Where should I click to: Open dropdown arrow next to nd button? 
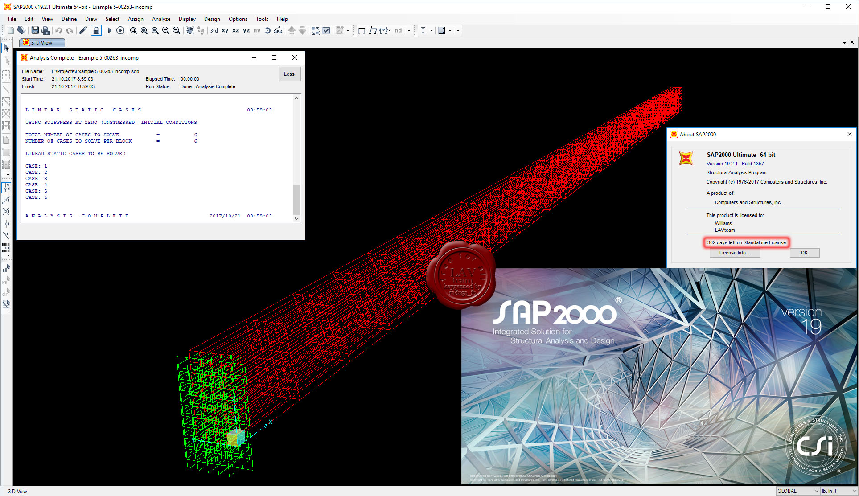coord(409,30)
